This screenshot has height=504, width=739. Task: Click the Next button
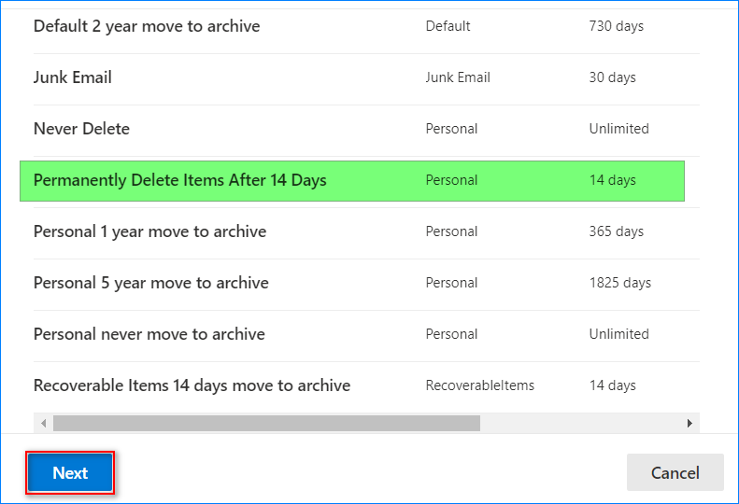click(x=70, y=473)
